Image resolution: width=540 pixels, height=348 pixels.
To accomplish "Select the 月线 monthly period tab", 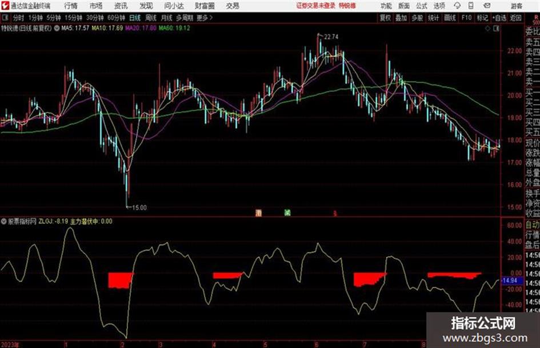I will click(167, 18).
